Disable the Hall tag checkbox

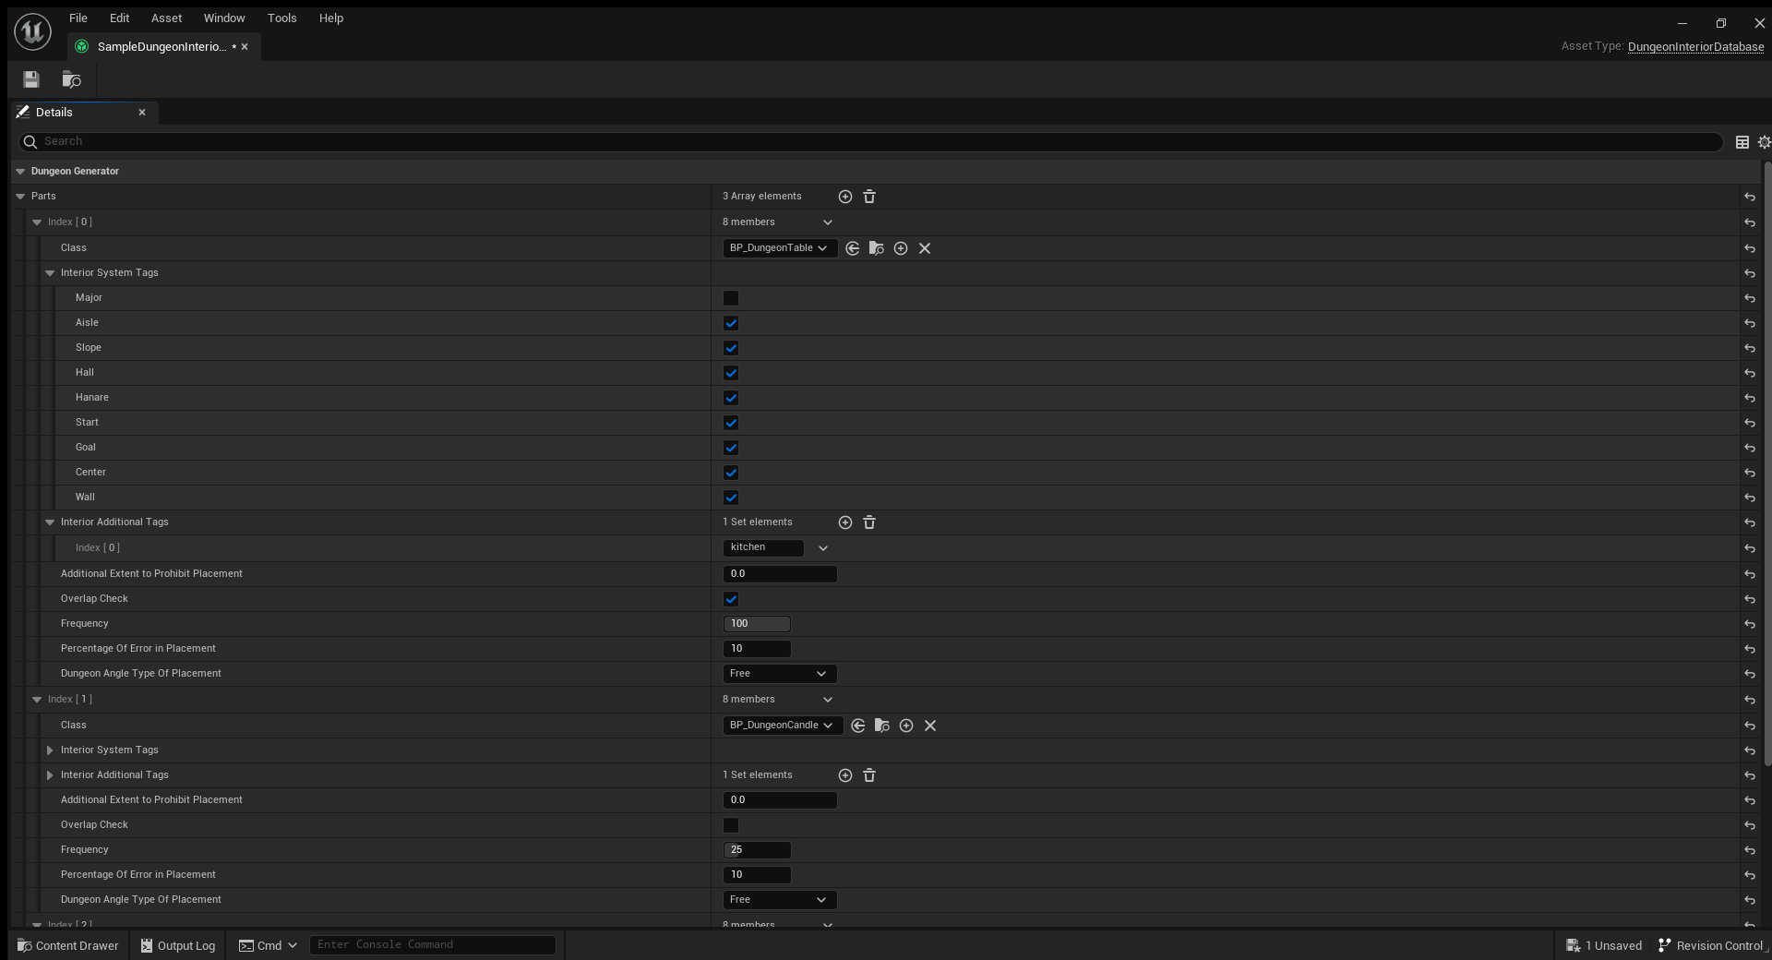(731, 373)
